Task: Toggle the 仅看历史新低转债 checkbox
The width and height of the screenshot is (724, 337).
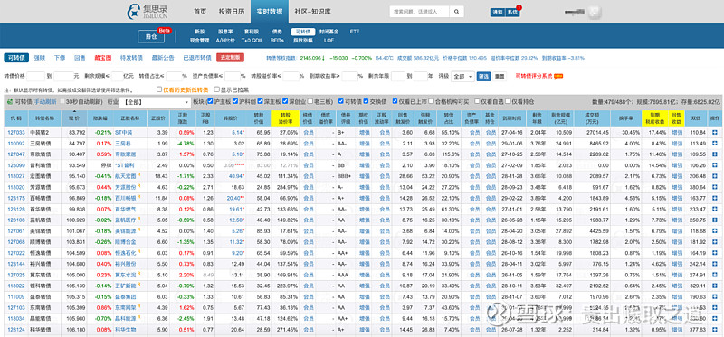Action: [x=159, y=90]
